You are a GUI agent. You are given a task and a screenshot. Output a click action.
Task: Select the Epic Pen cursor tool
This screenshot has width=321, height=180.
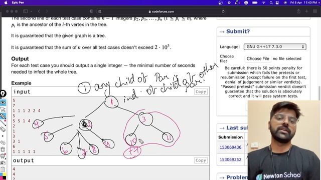[3, 109]
